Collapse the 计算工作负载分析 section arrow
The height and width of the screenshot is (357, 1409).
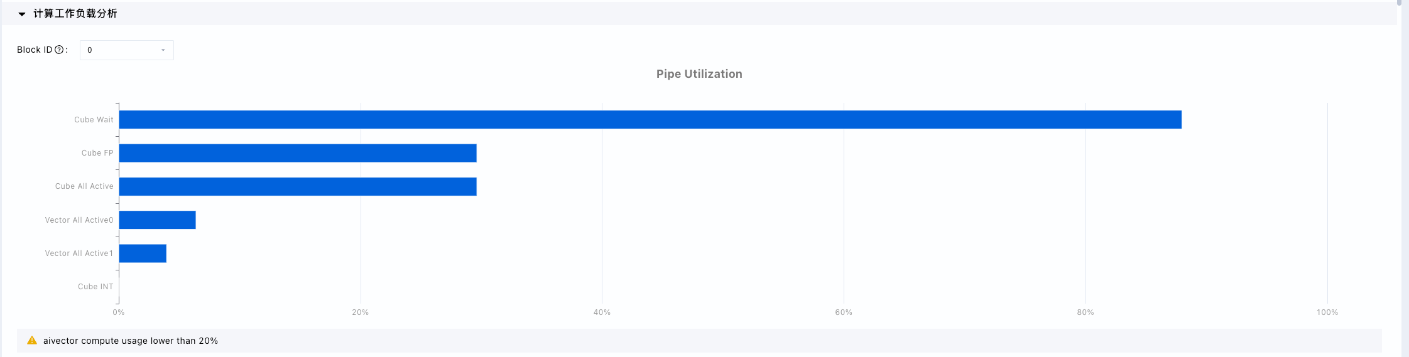point(22,14)
